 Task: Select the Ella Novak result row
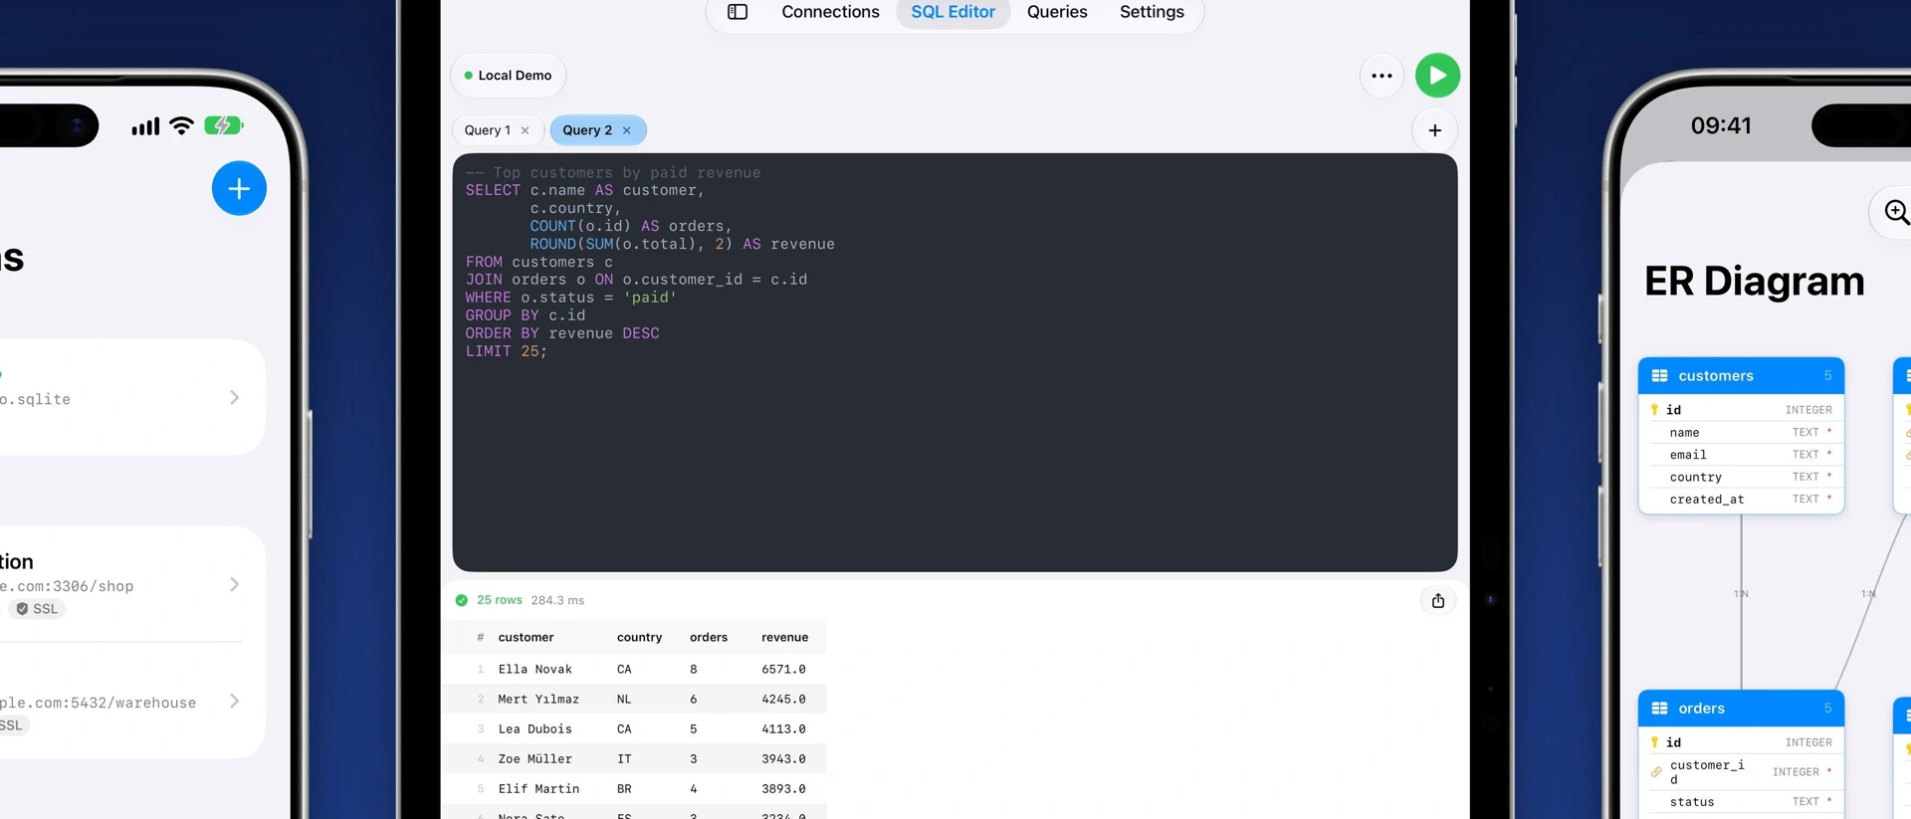pos(635,670)
